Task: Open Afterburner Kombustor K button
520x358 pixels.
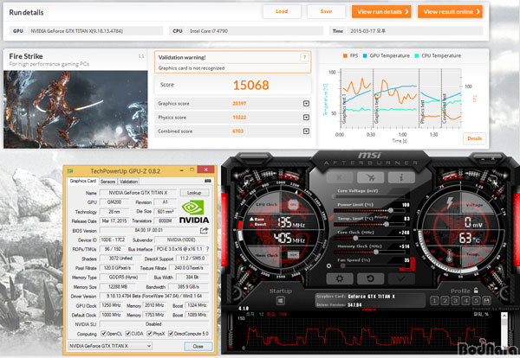Action: coord(340,177)
